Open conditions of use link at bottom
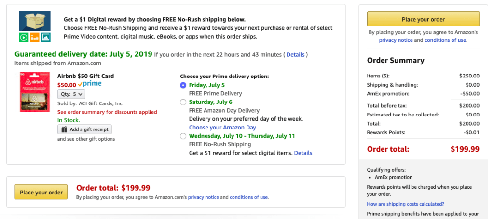494x219 pixels. click(249, 197)
